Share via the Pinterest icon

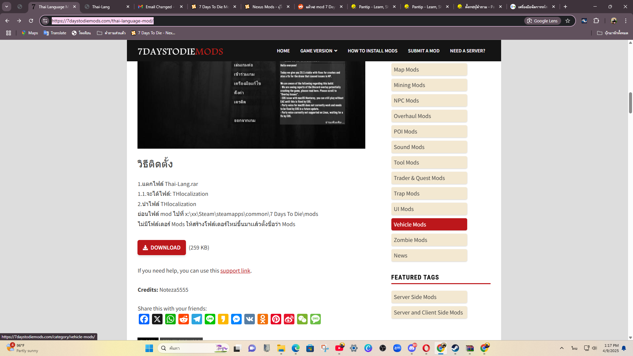276,319
